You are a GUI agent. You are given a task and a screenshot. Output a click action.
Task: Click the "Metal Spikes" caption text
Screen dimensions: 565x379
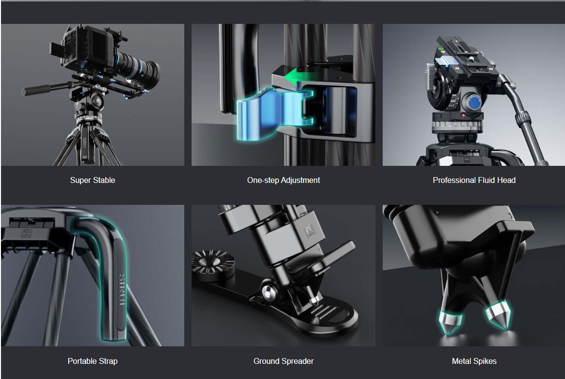click(474, 361)
